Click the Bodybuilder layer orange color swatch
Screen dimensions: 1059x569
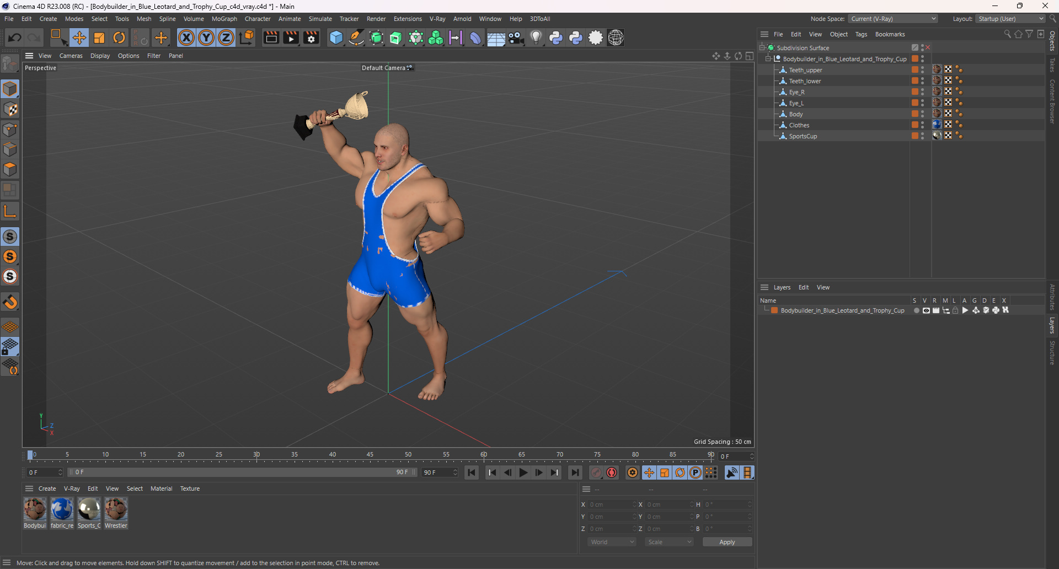click(774, 310)
